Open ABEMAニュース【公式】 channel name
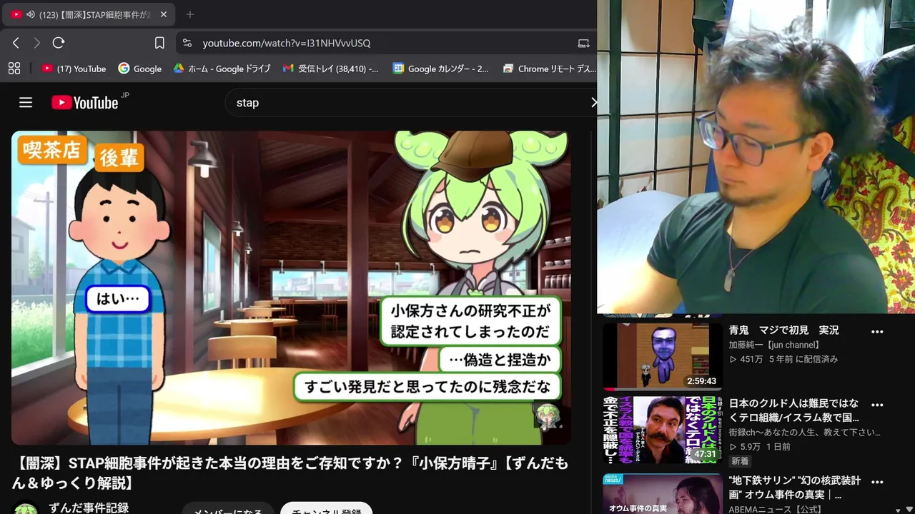This screenshot has height=514, width=915. (x=776, y=509)
